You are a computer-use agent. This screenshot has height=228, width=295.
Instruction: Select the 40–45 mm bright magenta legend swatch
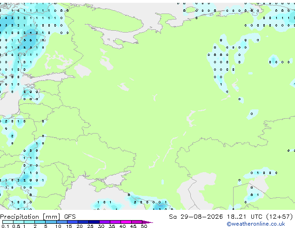click(126, 222)
